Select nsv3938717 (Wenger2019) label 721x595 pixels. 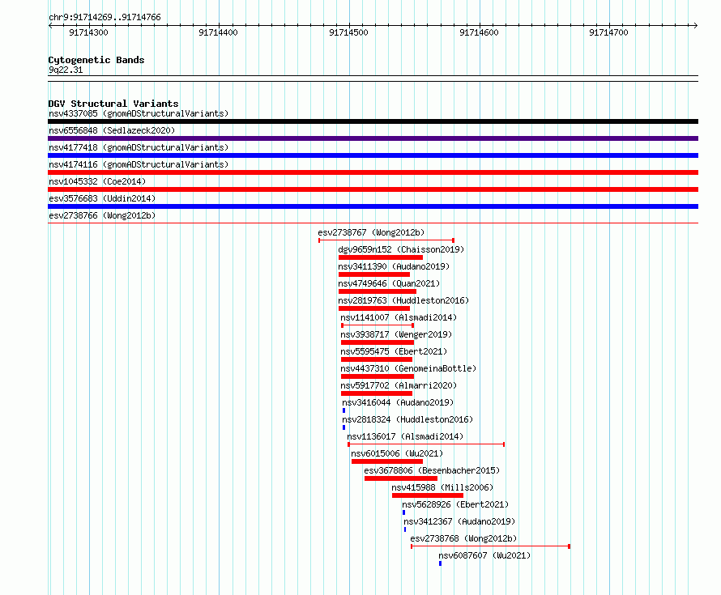(x=396, y=334)
